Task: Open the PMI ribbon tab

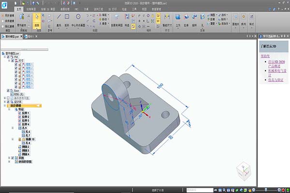Action: (76, 9)
